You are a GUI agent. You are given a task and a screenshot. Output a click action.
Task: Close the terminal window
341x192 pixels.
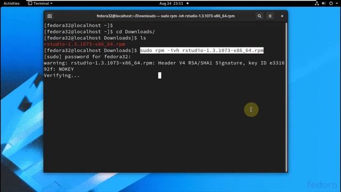tap(282, 16)
